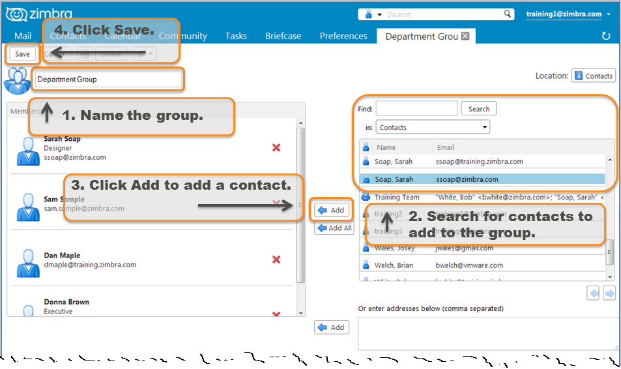621x369 pixels.
Task: Open the training1@zimbra.com account menu
Action: click(568, 14)
